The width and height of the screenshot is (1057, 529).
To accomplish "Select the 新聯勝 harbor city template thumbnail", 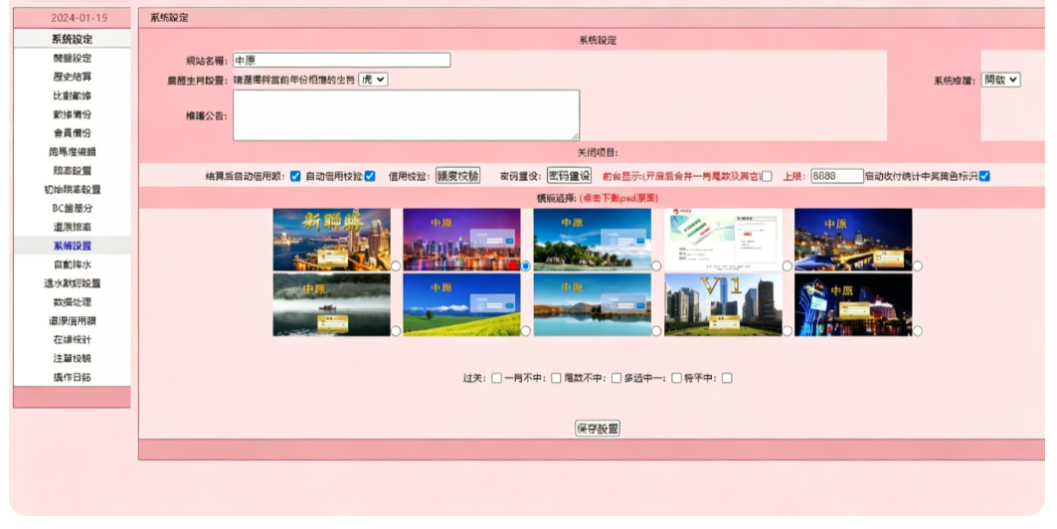I will pyautogui.click(x=332, y=240).
